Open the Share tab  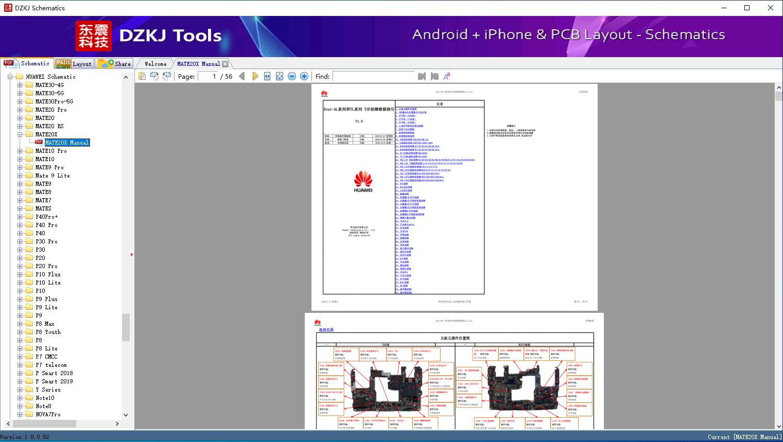tap(114, 64)
